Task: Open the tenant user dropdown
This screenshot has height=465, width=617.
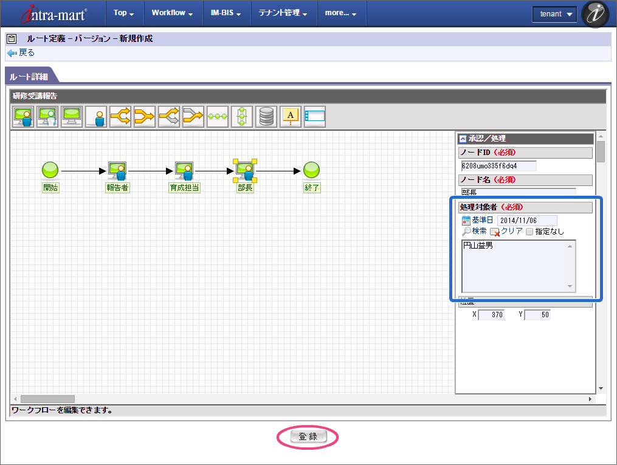Action: 554,14
